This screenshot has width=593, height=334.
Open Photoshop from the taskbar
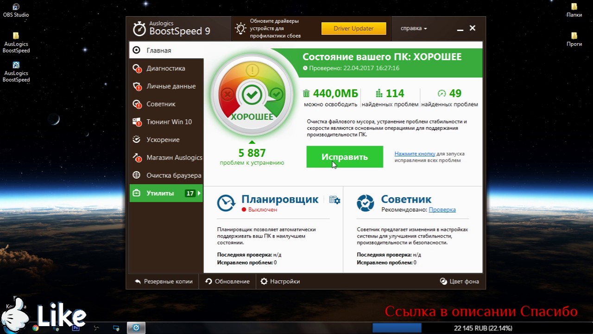coord(76,328)
